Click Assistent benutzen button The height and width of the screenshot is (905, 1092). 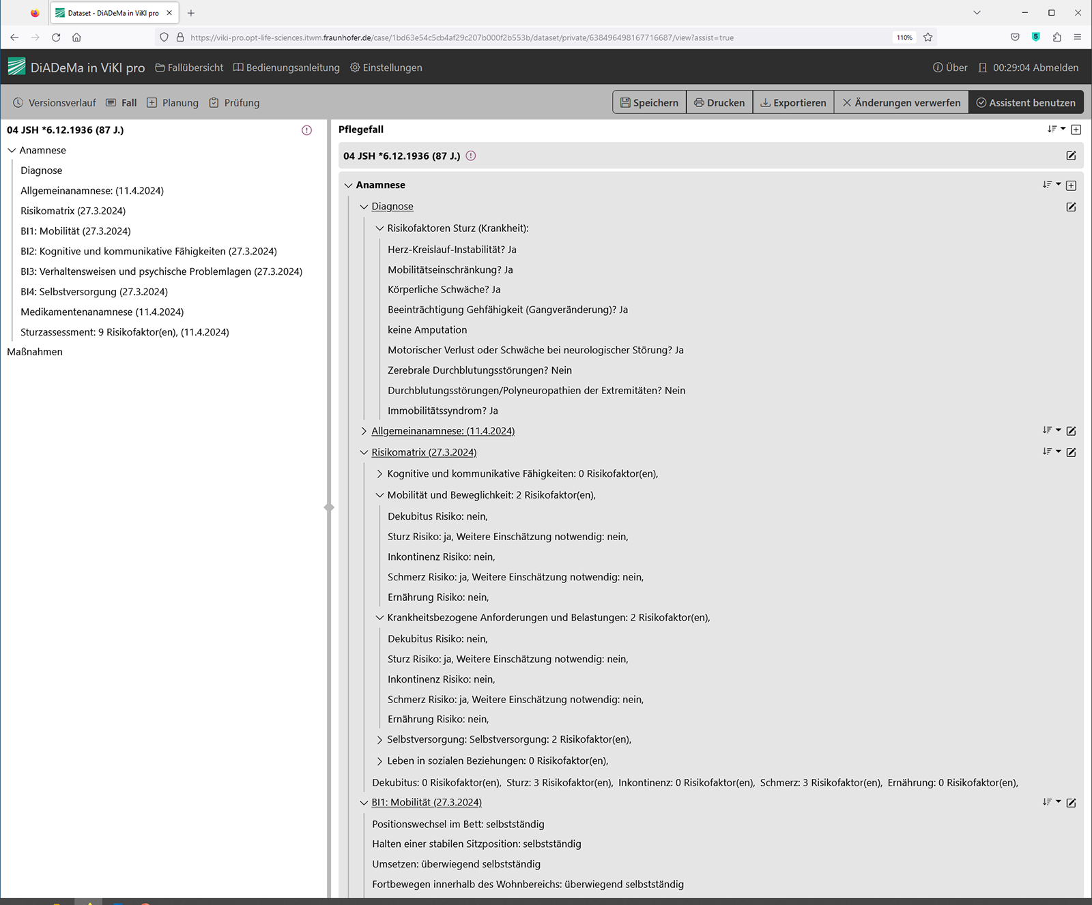[1025, 103]
